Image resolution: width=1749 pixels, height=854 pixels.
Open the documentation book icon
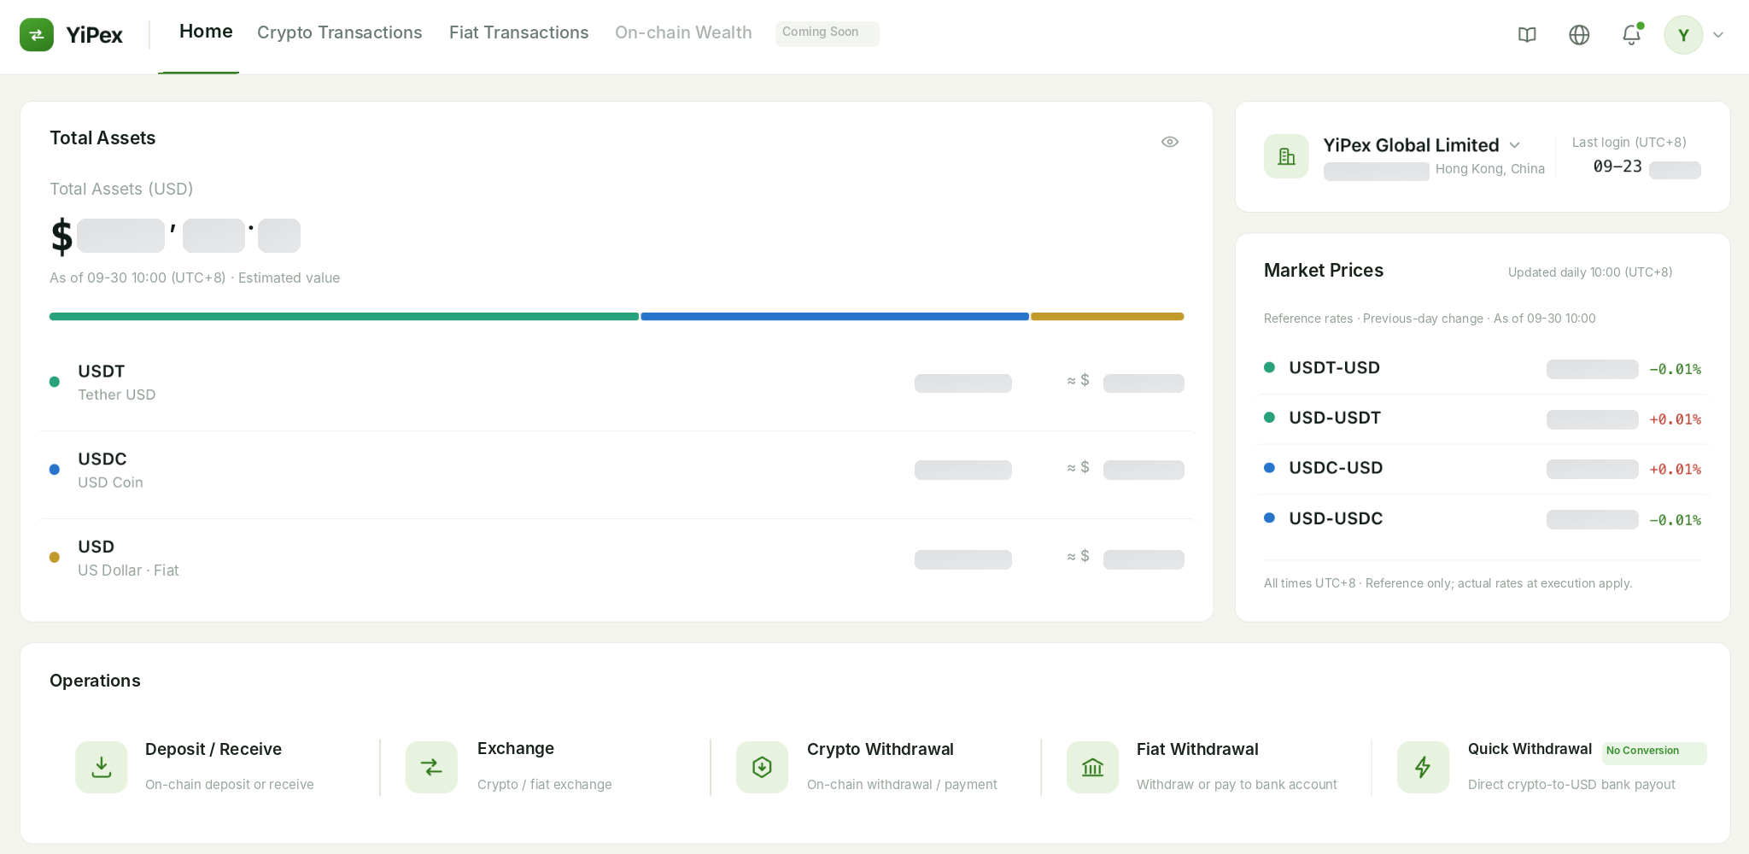tap(1527, 35)
